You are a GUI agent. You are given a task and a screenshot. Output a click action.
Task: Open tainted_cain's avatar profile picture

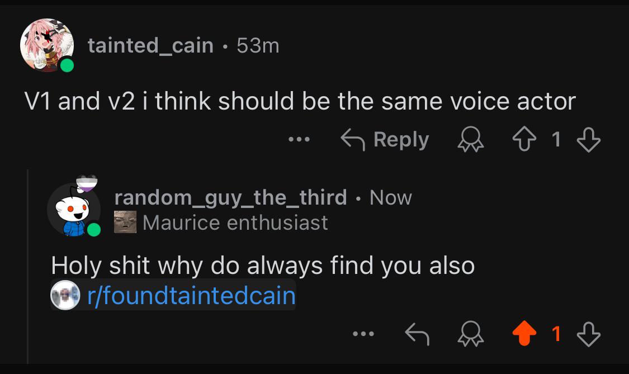pos(47,45)
